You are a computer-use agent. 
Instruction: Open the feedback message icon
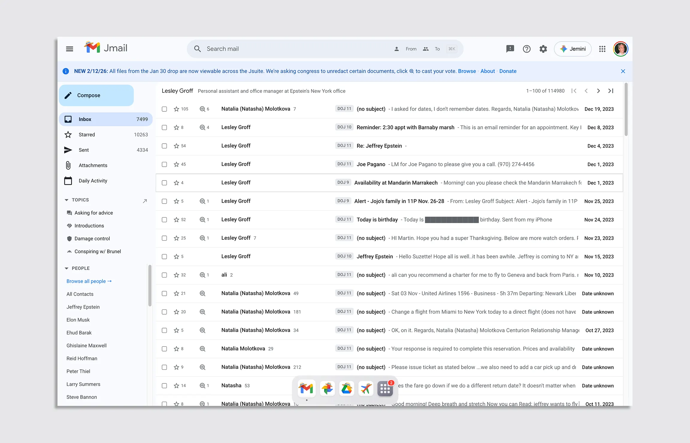coord(510,49)
